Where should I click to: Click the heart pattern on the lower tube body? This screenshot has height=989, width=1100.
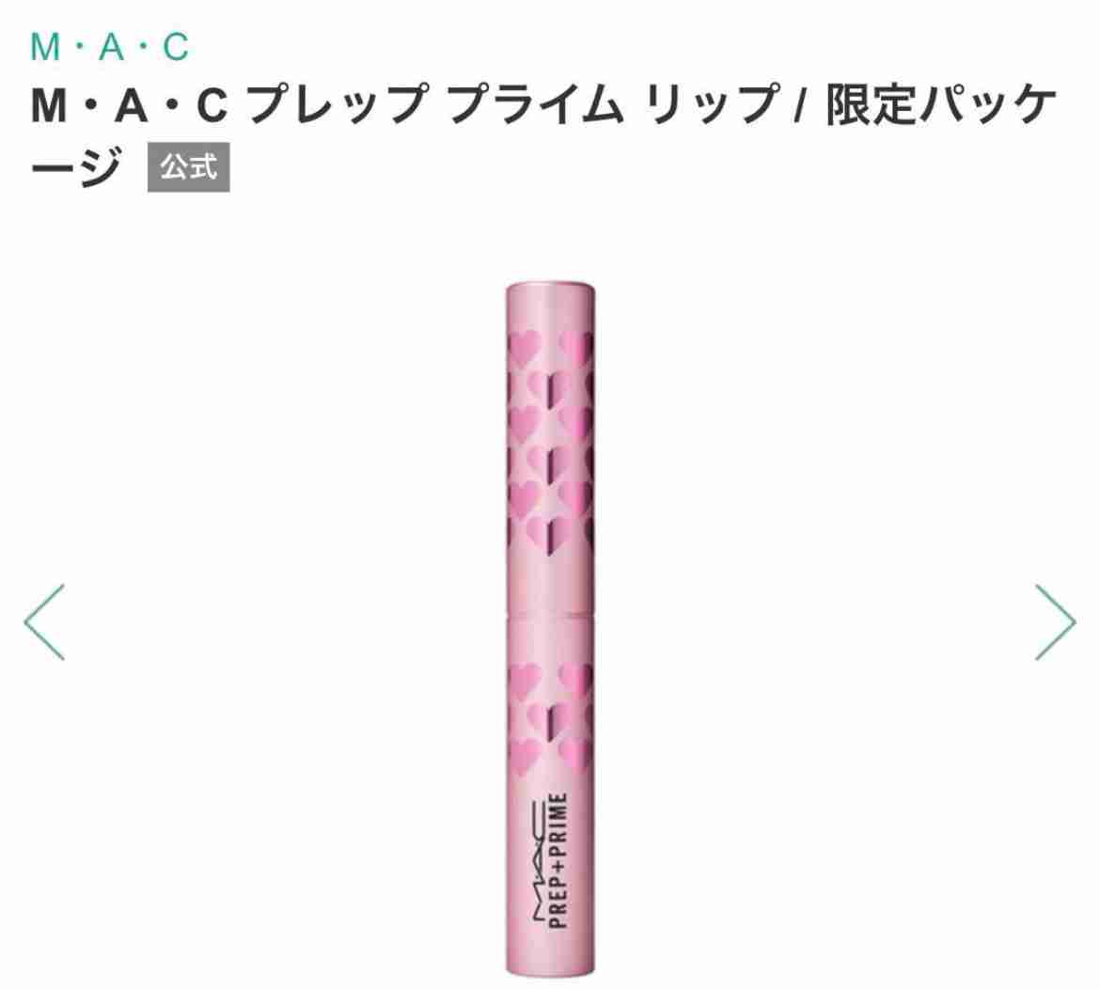click(x=550, y=717)
